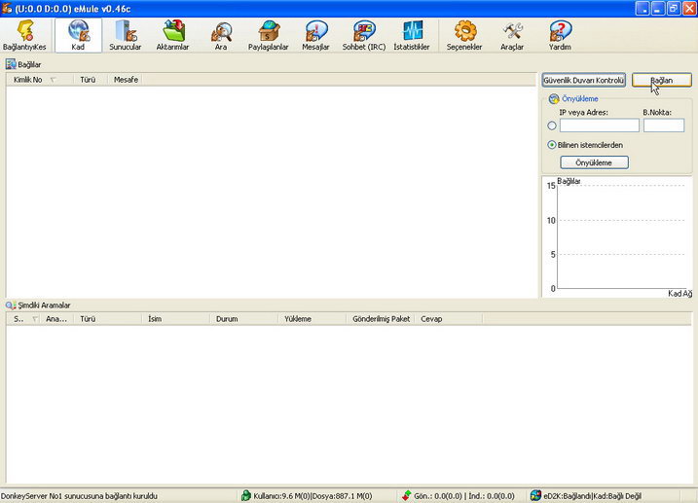This screenshot has height=503, width=698.
Task: Click the Bağlan connect button
Action: pos(662,80)
